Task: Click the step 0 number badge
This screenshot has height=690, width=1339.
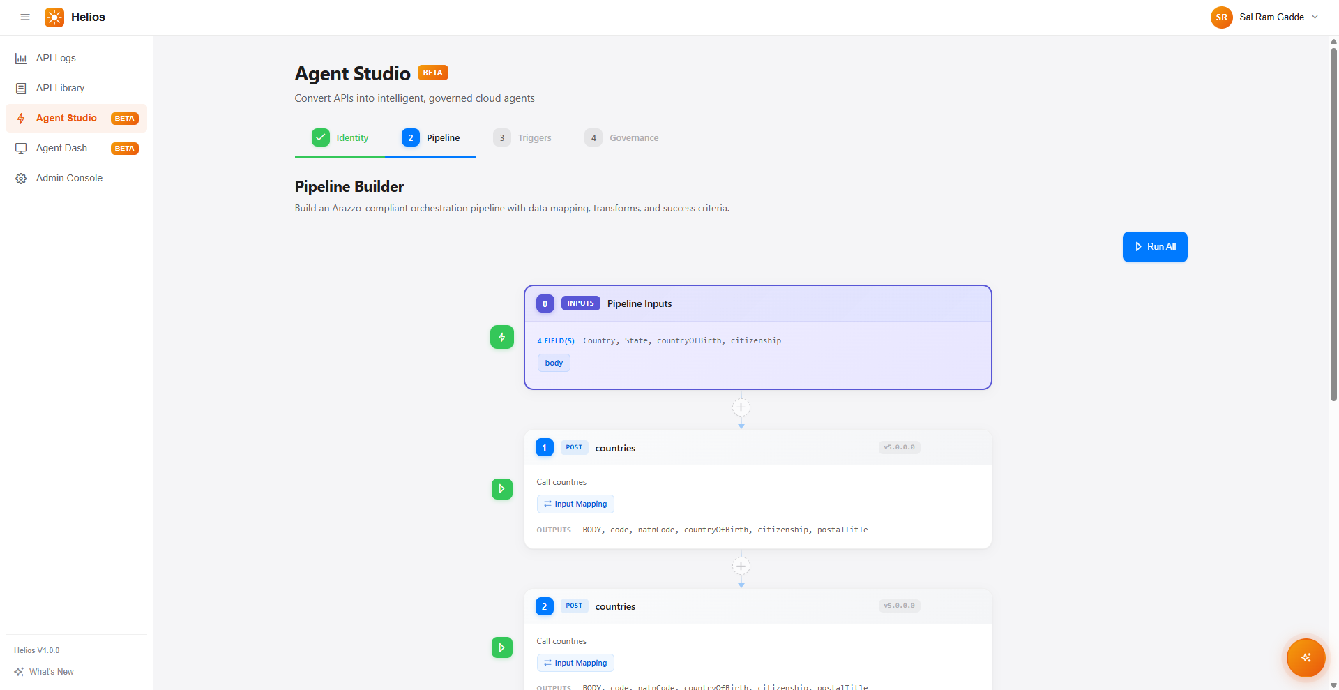Action: point(545,303)
